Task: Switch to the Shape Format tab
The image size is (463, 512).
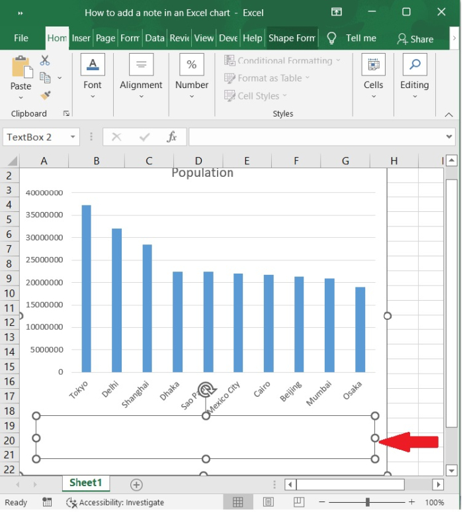Action: 292,38
